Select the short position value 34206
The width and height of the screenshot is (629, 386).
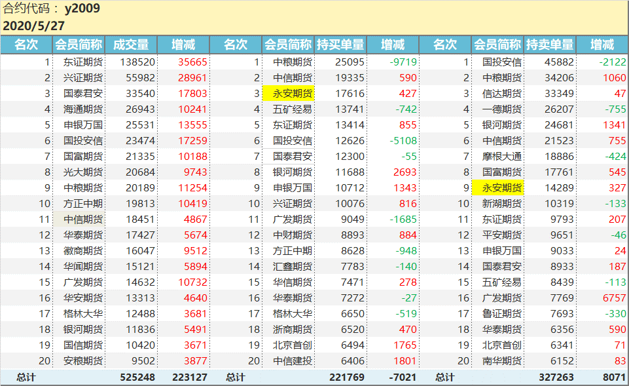coord(559,78)
